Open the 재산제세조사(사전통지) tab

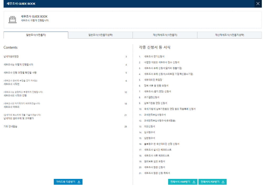coord(165,35)
